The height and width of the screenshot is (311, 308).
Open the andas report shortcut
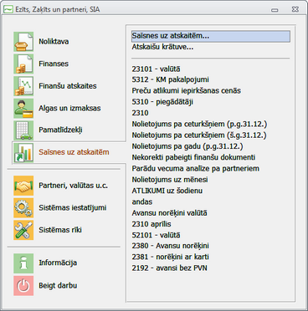pos(142,201)
